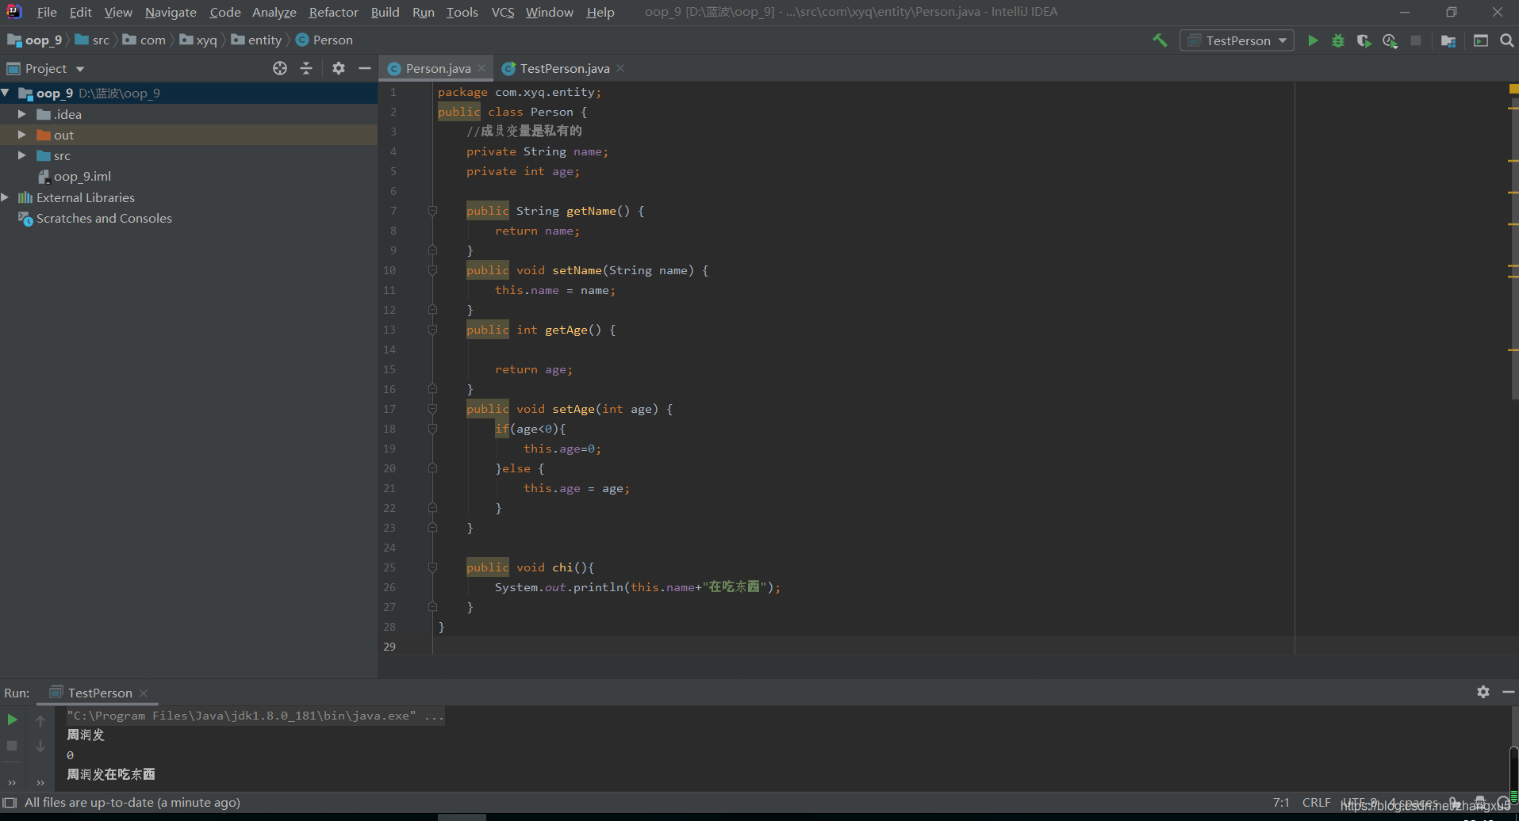Fold the chi method at its gutter marker

coord(432,567)
